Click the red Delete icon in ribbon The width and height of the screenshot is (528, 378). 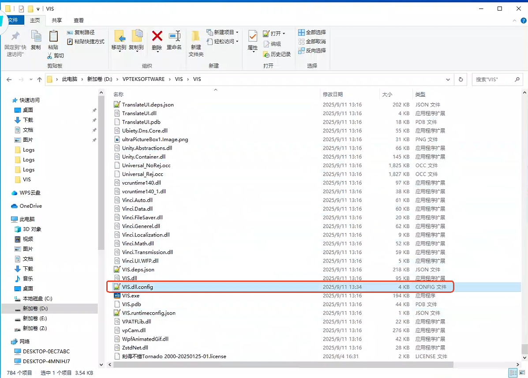pos(157,37)
